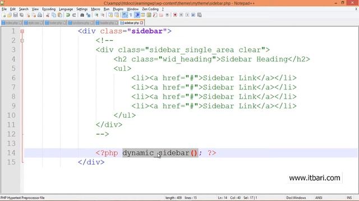Toggle synchronized vertical scrolling
The image size is (359, 201).
pyautogui.click(x=111, y=15)
